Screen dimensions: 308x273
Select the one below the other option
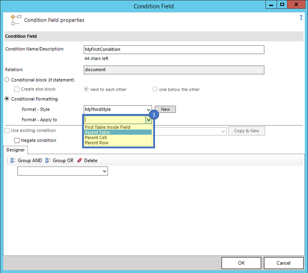[155, 89]
